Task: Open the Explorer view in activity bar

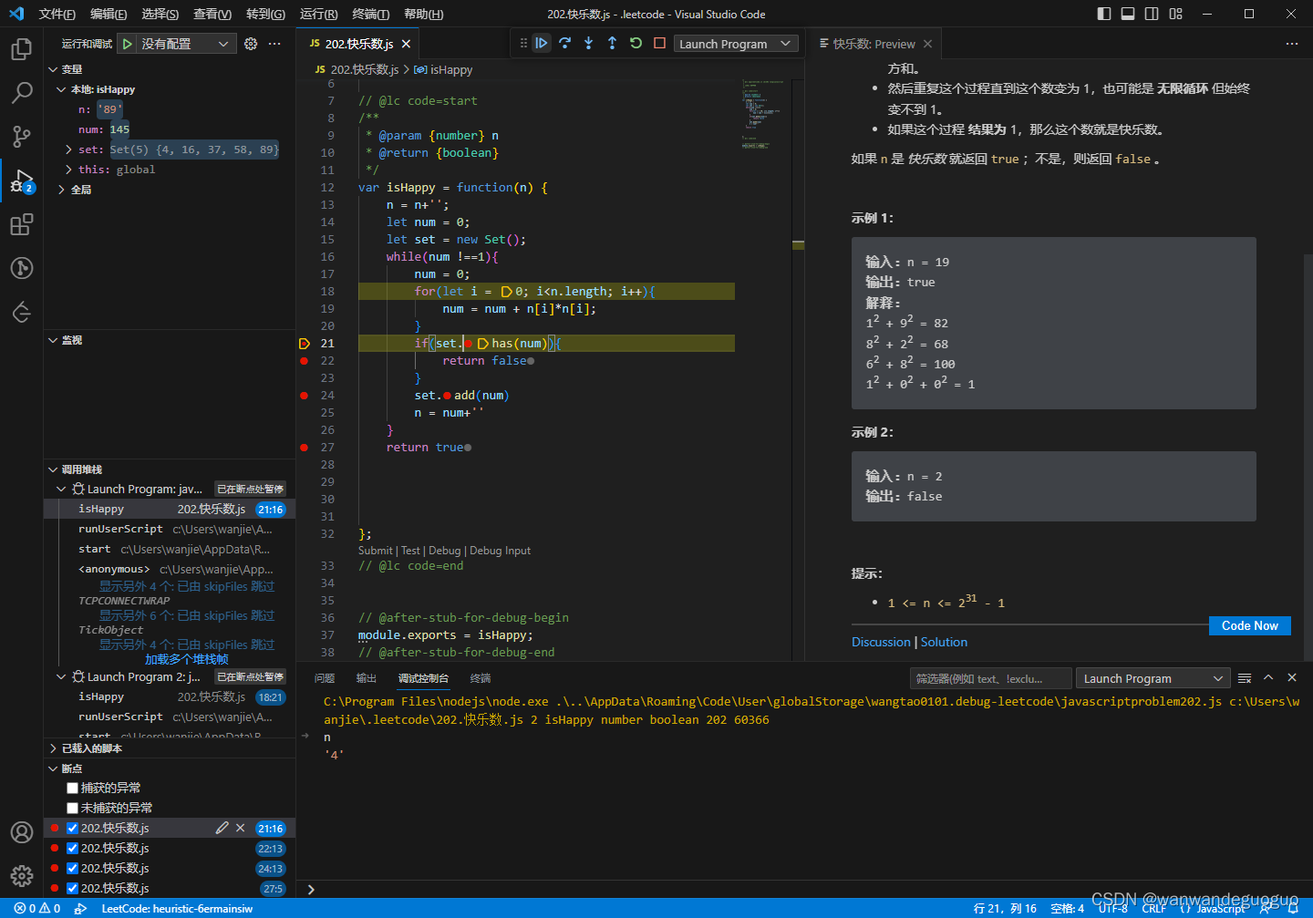Action: click(22, 48)
